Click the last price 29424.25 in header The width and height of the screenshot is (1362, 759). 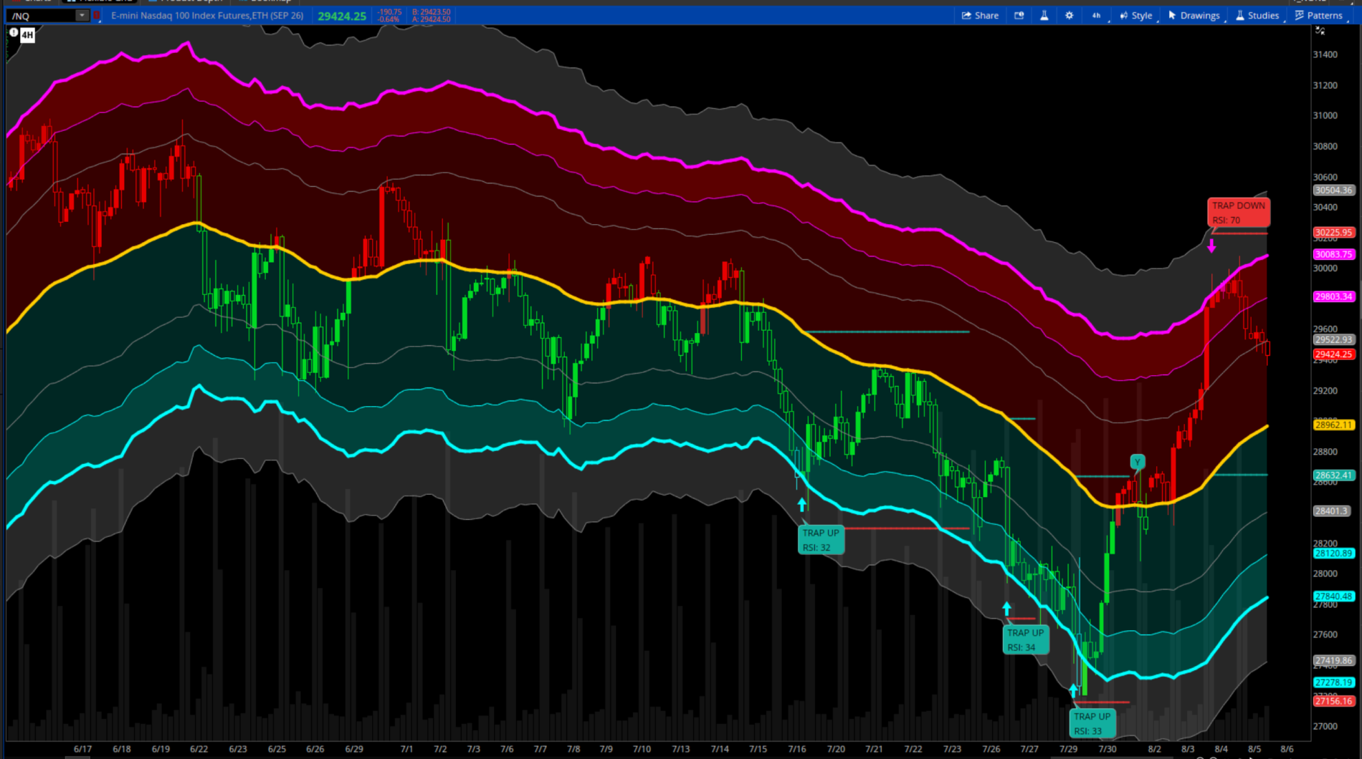342,16
